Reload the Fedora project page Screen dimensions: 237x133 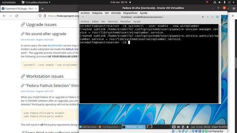point(17,16)
